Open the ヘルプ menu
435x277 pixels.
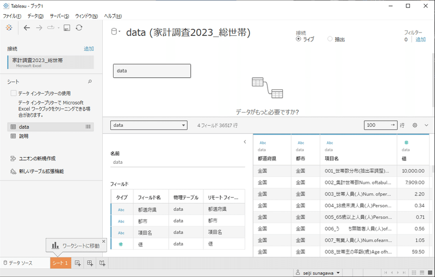coord(113,16)
